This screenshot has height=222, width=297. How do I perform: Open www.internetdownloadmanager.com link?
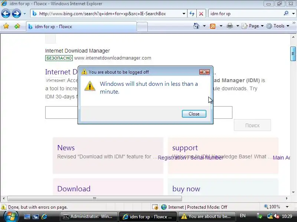coord(112,58)
